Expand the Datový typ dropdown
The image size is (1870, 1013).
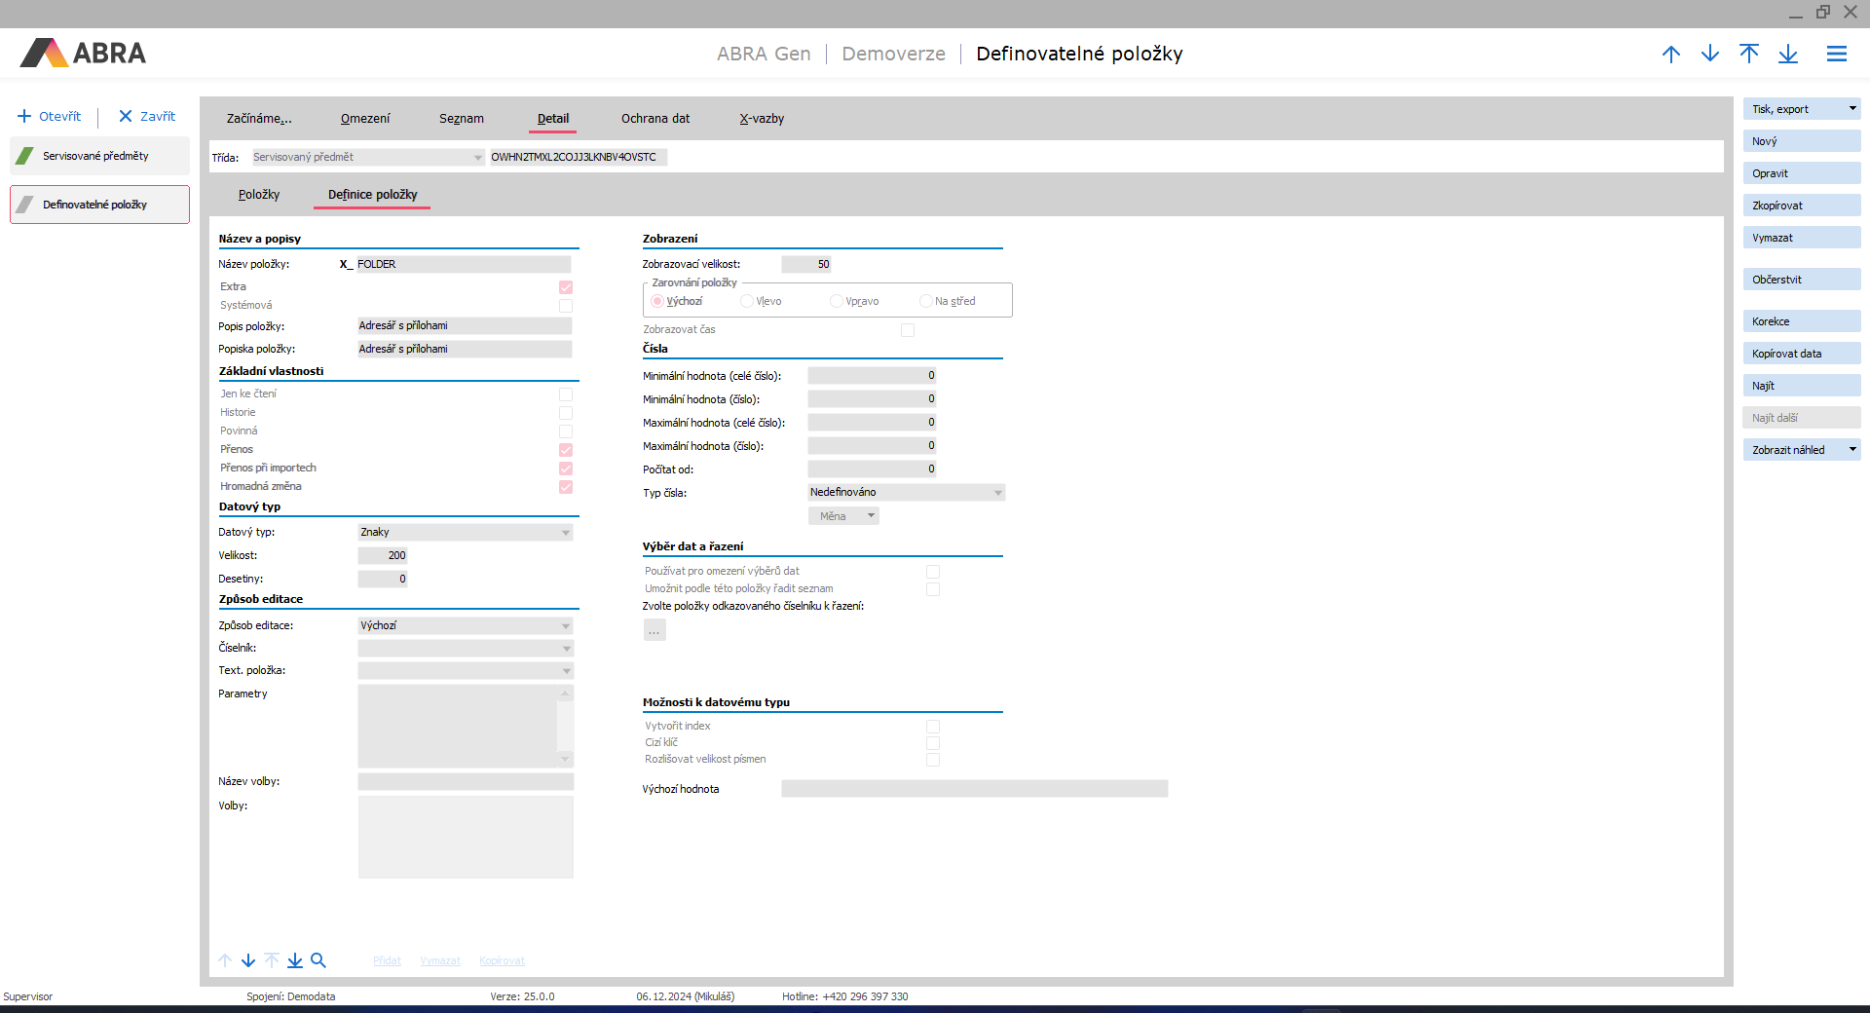pos(566,533)
